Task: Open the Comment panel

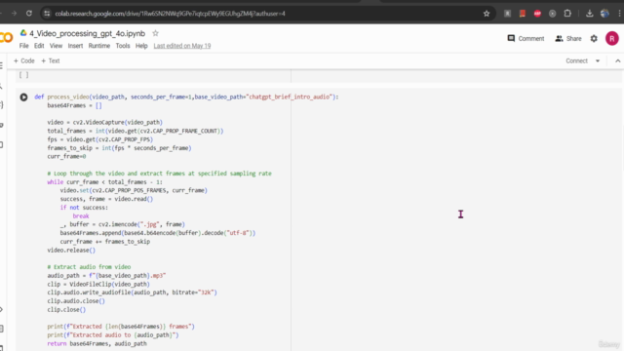Action: 526,39
